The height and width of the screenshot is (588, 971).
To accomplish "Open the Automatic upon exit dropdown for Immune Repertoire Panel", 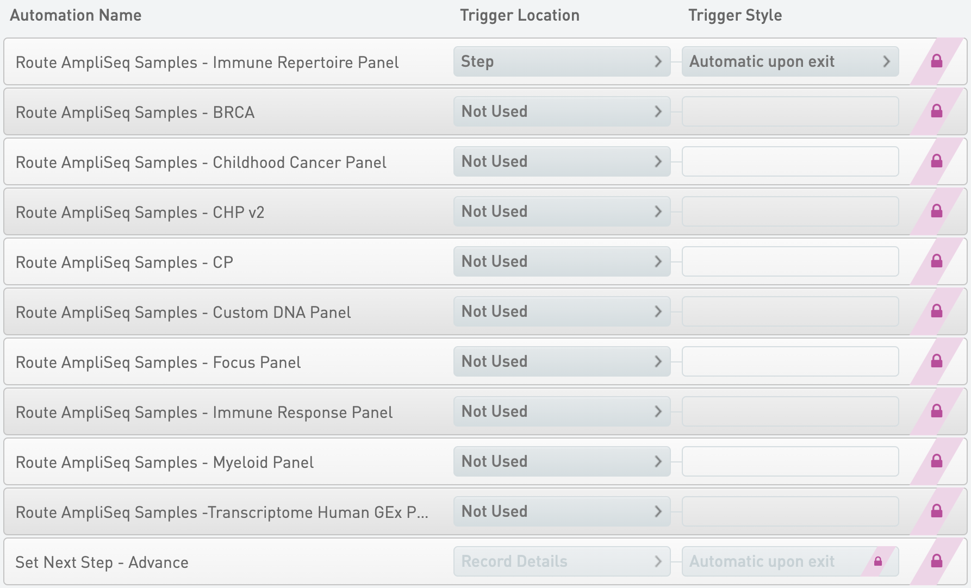I will [789, 61].
